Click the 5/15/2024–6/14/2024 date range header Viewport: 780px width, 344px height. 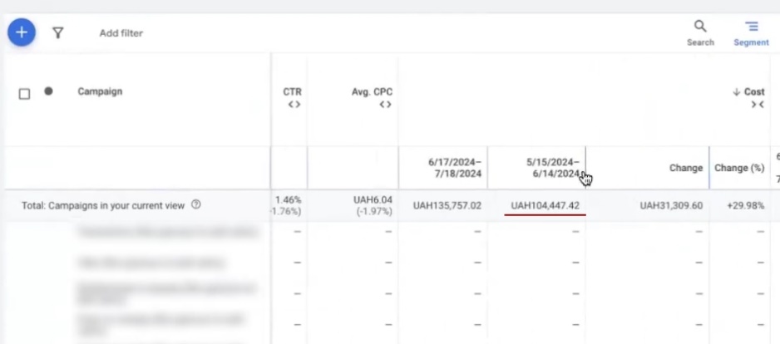pyautogui.click(x=553, y=168)
